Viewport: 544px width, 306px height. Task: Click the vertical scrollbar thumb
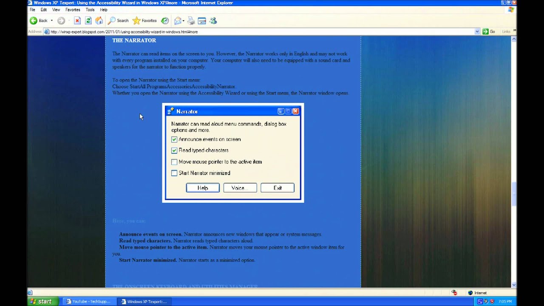pos(514,194)
